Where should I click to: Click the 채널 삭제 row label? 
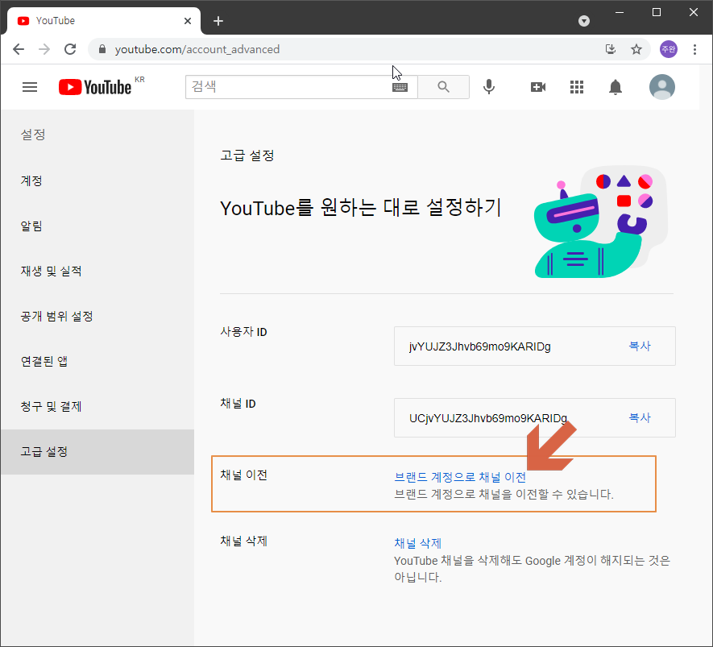(x=243, y=541)
